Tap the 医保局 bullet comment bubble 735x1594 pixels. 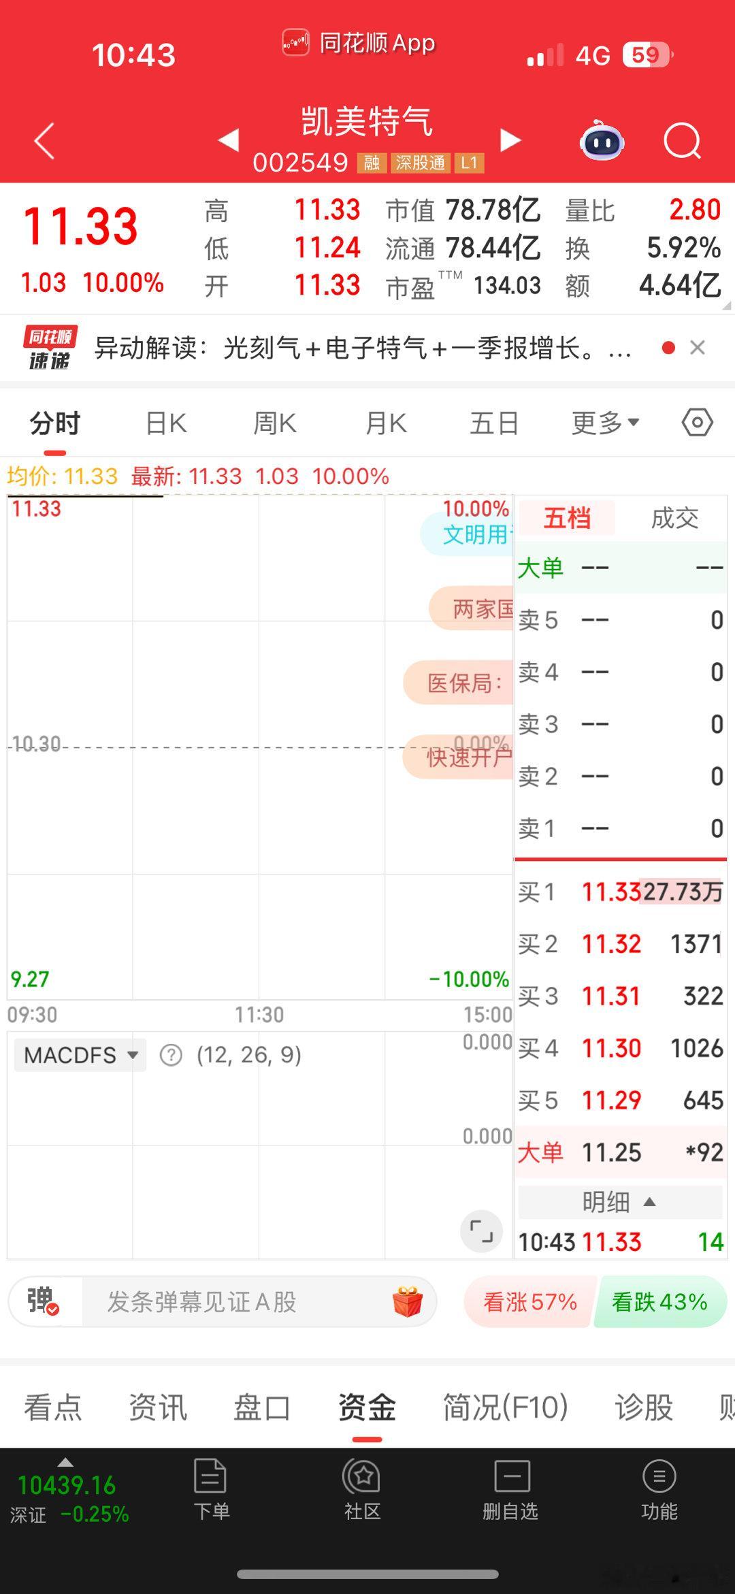pyautogui.click(x=459, y=682)
